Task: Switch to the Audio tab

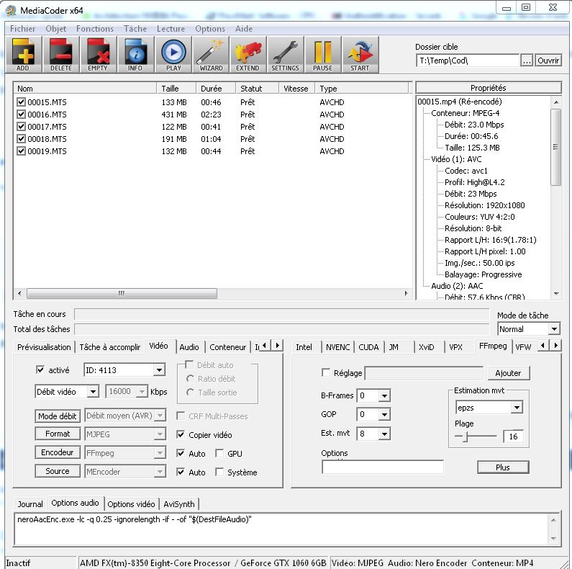Action: point(189,347)
